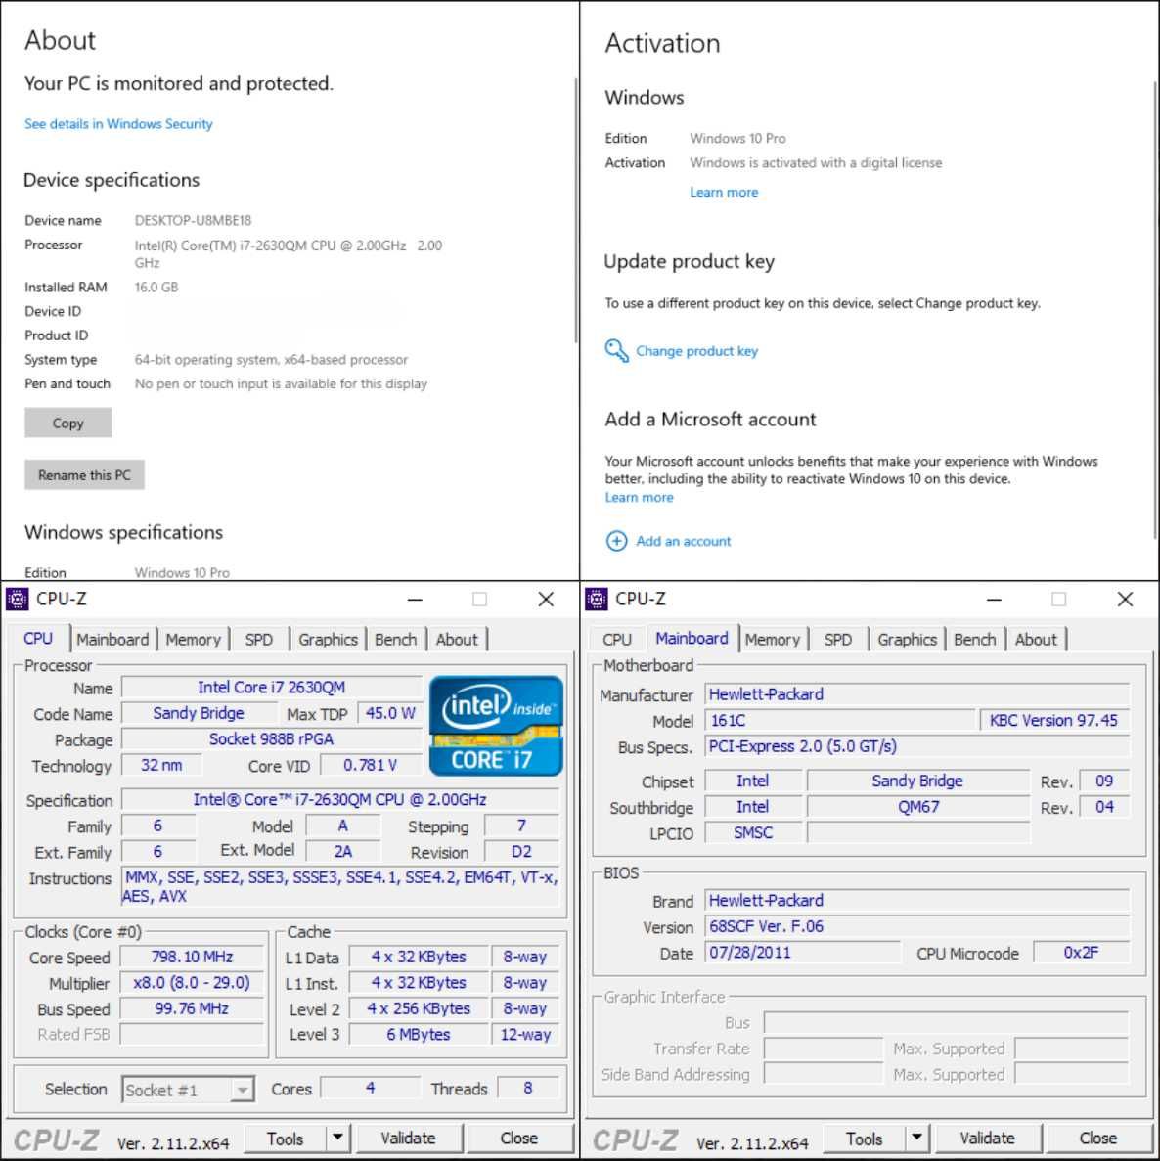Click the Specification field i7-2630QM CPU @ 2.00GHz
1160x1161 pixels.
339,800
